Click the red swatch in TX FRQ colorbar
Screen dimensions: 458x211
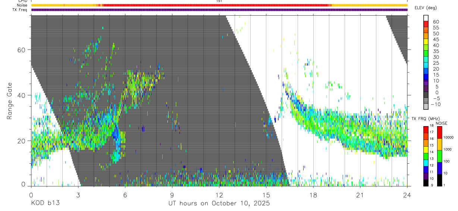click(x=426, y=130)
